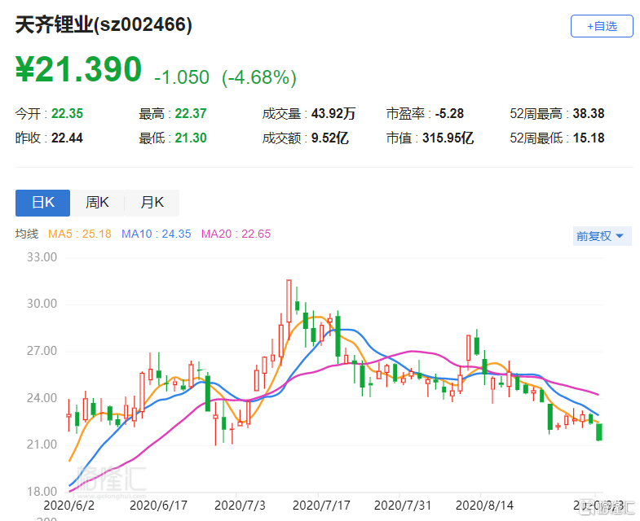
Task: Click the 成交额 value 9.52亿
Action: 330,138
